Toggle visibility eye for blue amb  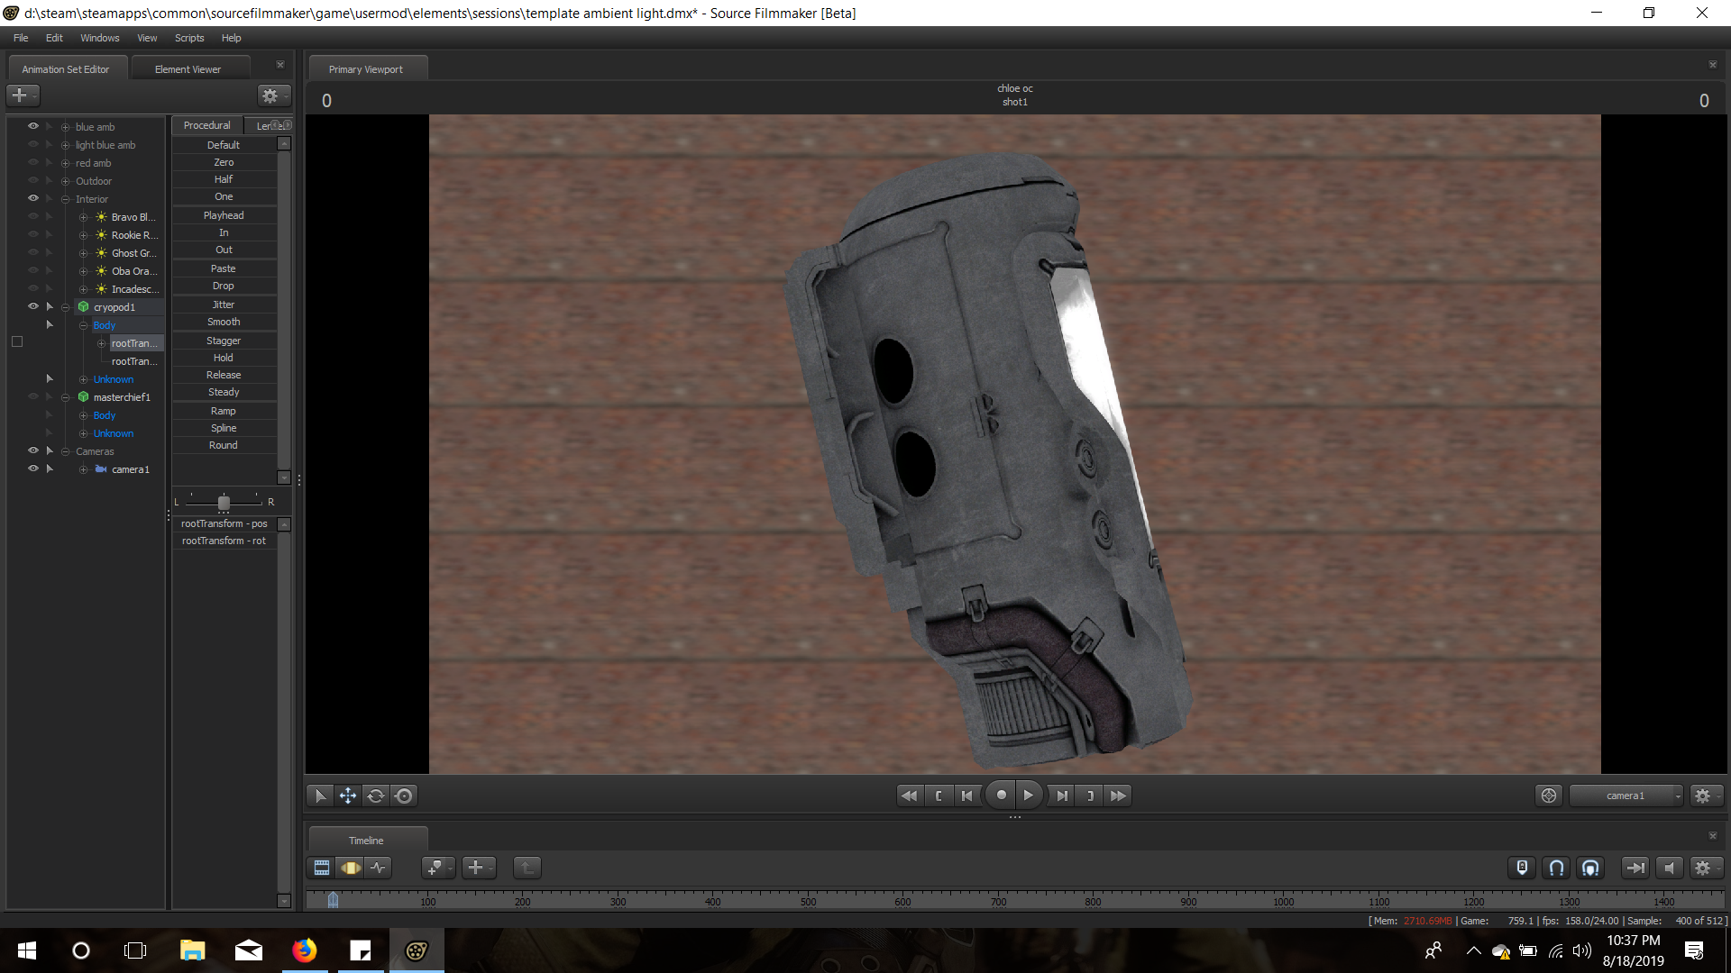33,126
